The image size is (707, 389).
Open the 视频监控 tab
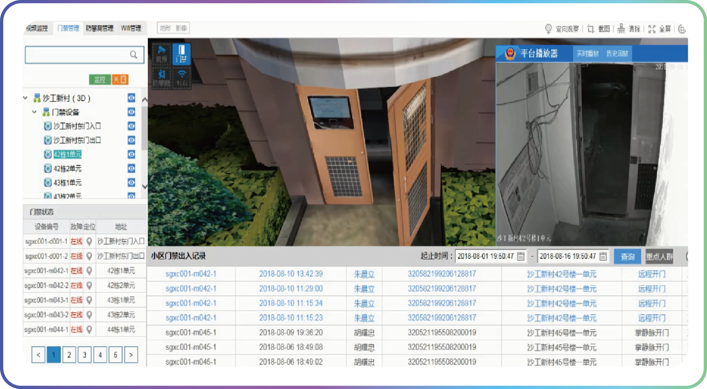(x=37, y=28)
